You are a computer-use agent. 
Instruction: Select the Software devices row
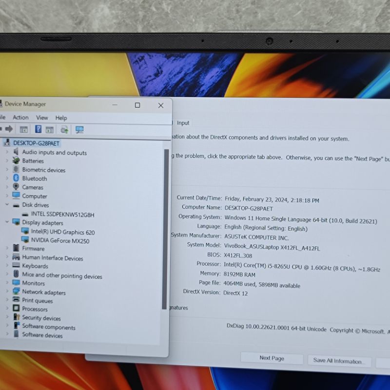point(42,335)
